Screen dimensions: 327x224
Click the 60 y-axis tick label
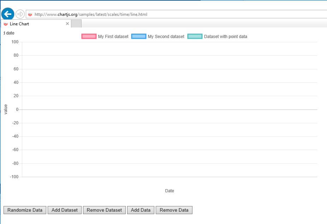pos(16,69)
